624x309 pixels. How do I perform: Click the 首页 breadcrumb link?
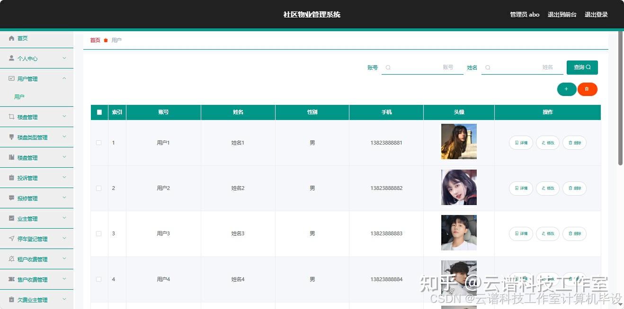coord(95,40)
